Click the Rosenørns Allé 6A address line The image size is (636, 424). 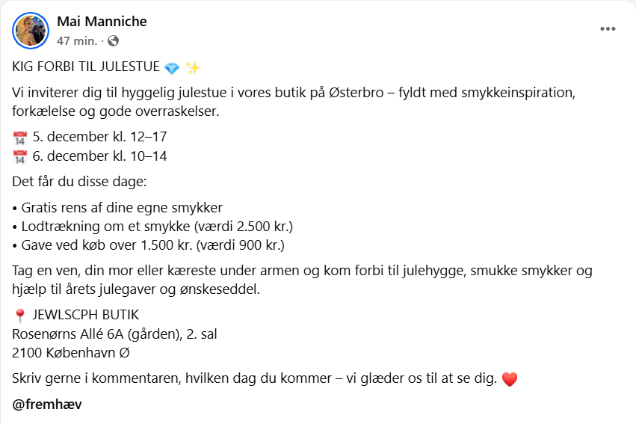115,334
